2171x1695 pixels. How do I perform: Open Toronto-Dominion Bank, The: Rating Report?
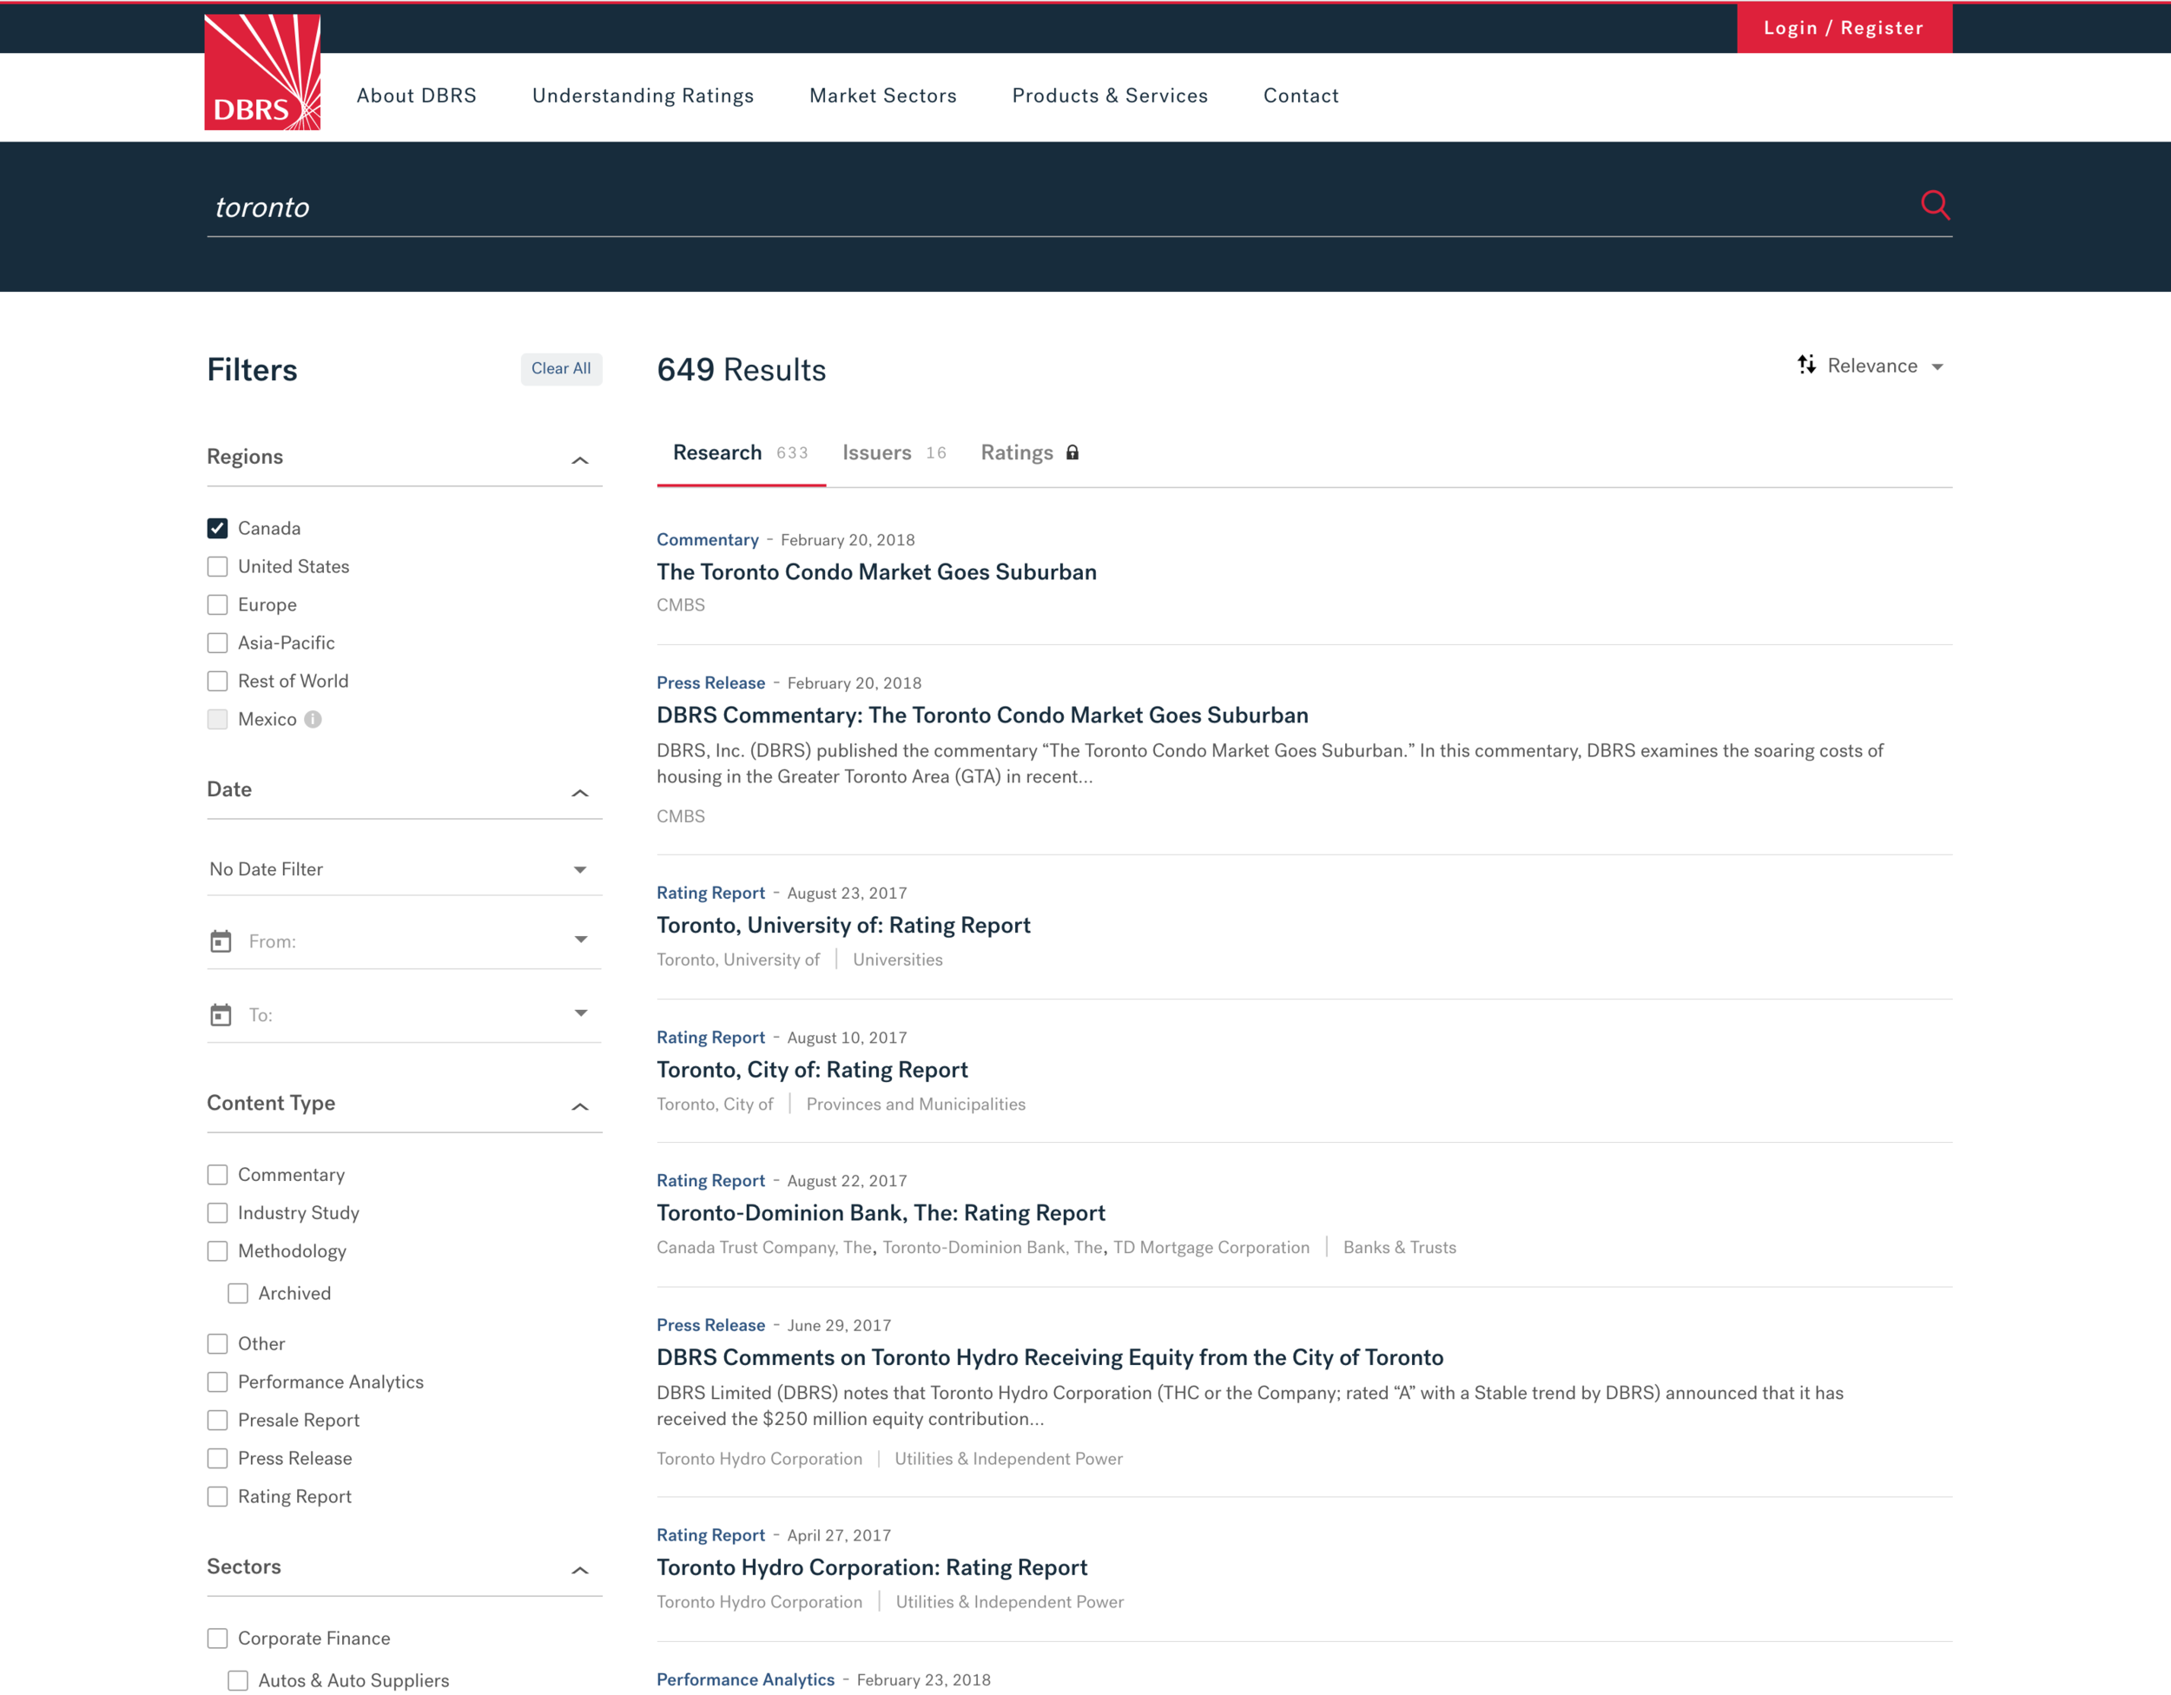(x=881, y=1213)
